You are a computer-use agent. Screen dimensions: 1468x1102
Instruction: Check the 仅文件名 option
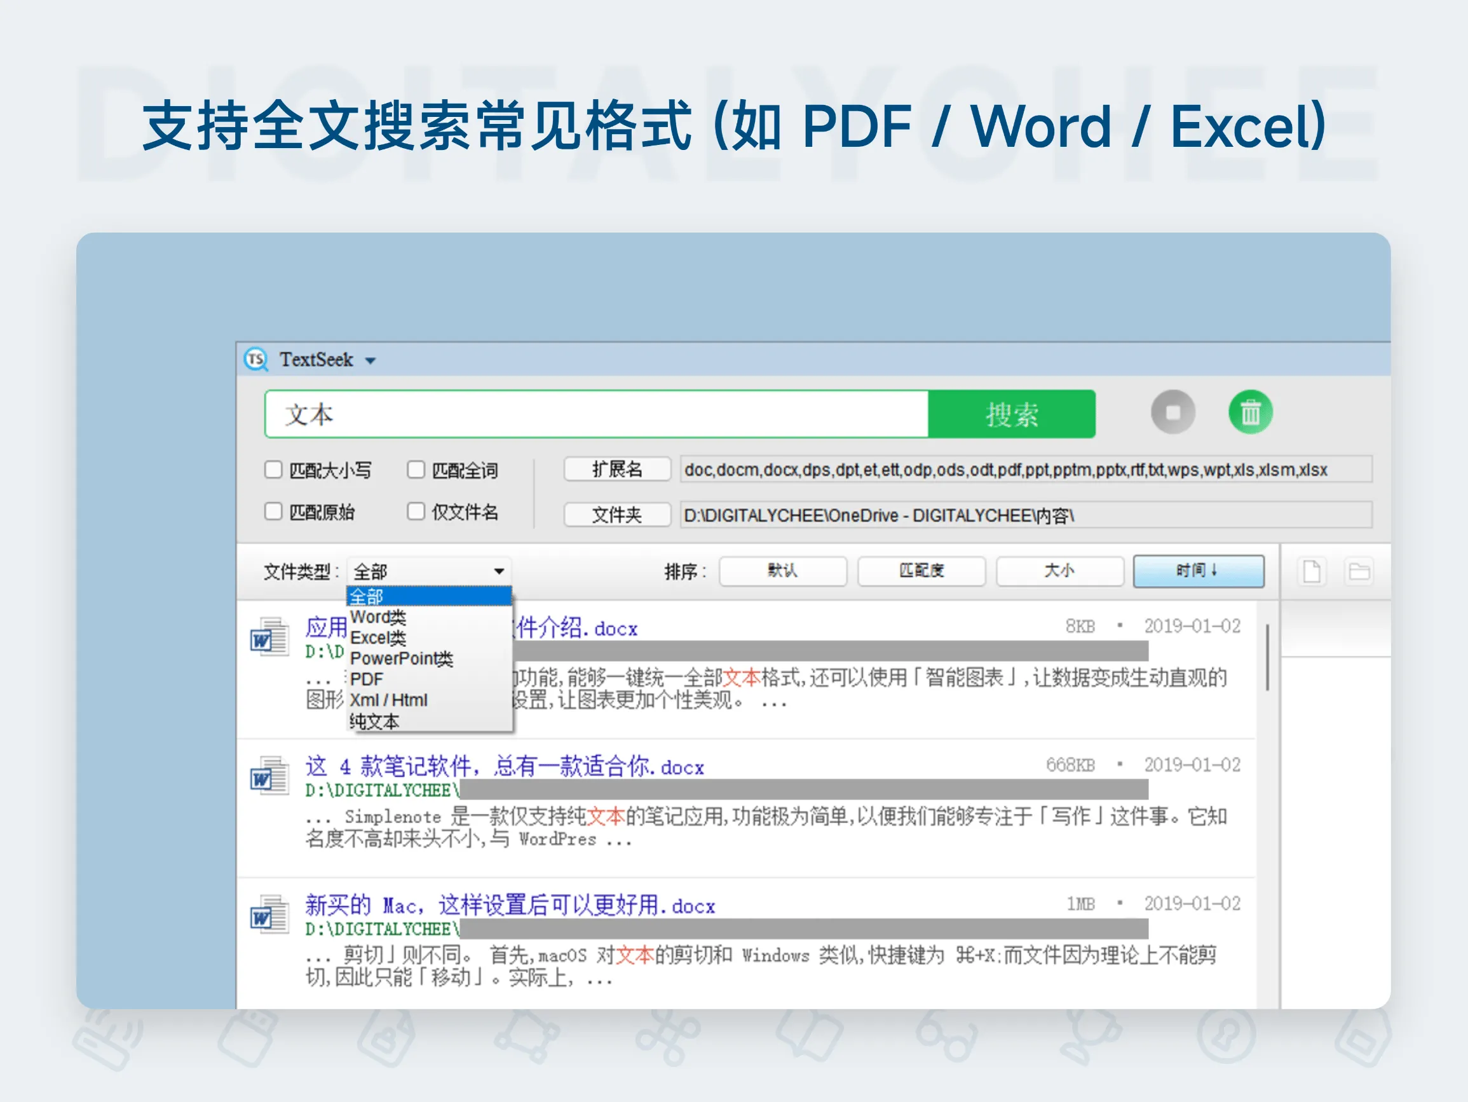pos(416,512)
